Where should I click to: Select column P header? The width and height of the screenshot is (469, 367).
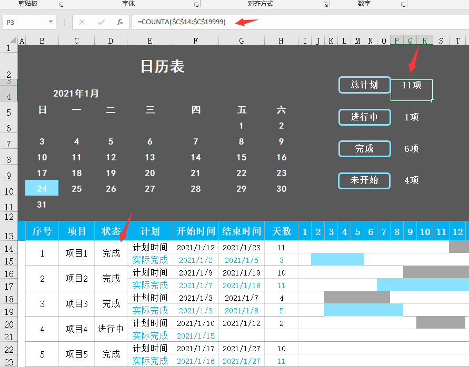[396, 40]
